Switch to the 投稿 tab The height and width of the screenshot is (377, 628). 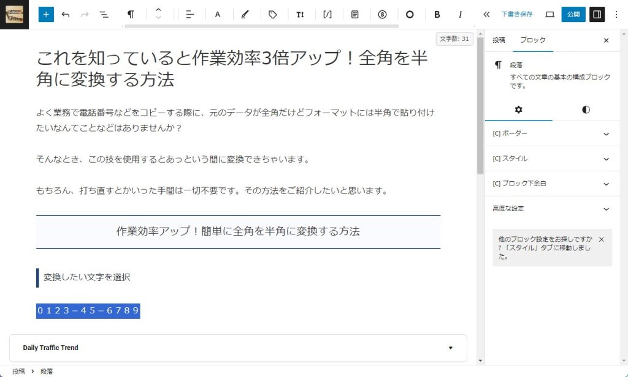[x=499, y=40]
